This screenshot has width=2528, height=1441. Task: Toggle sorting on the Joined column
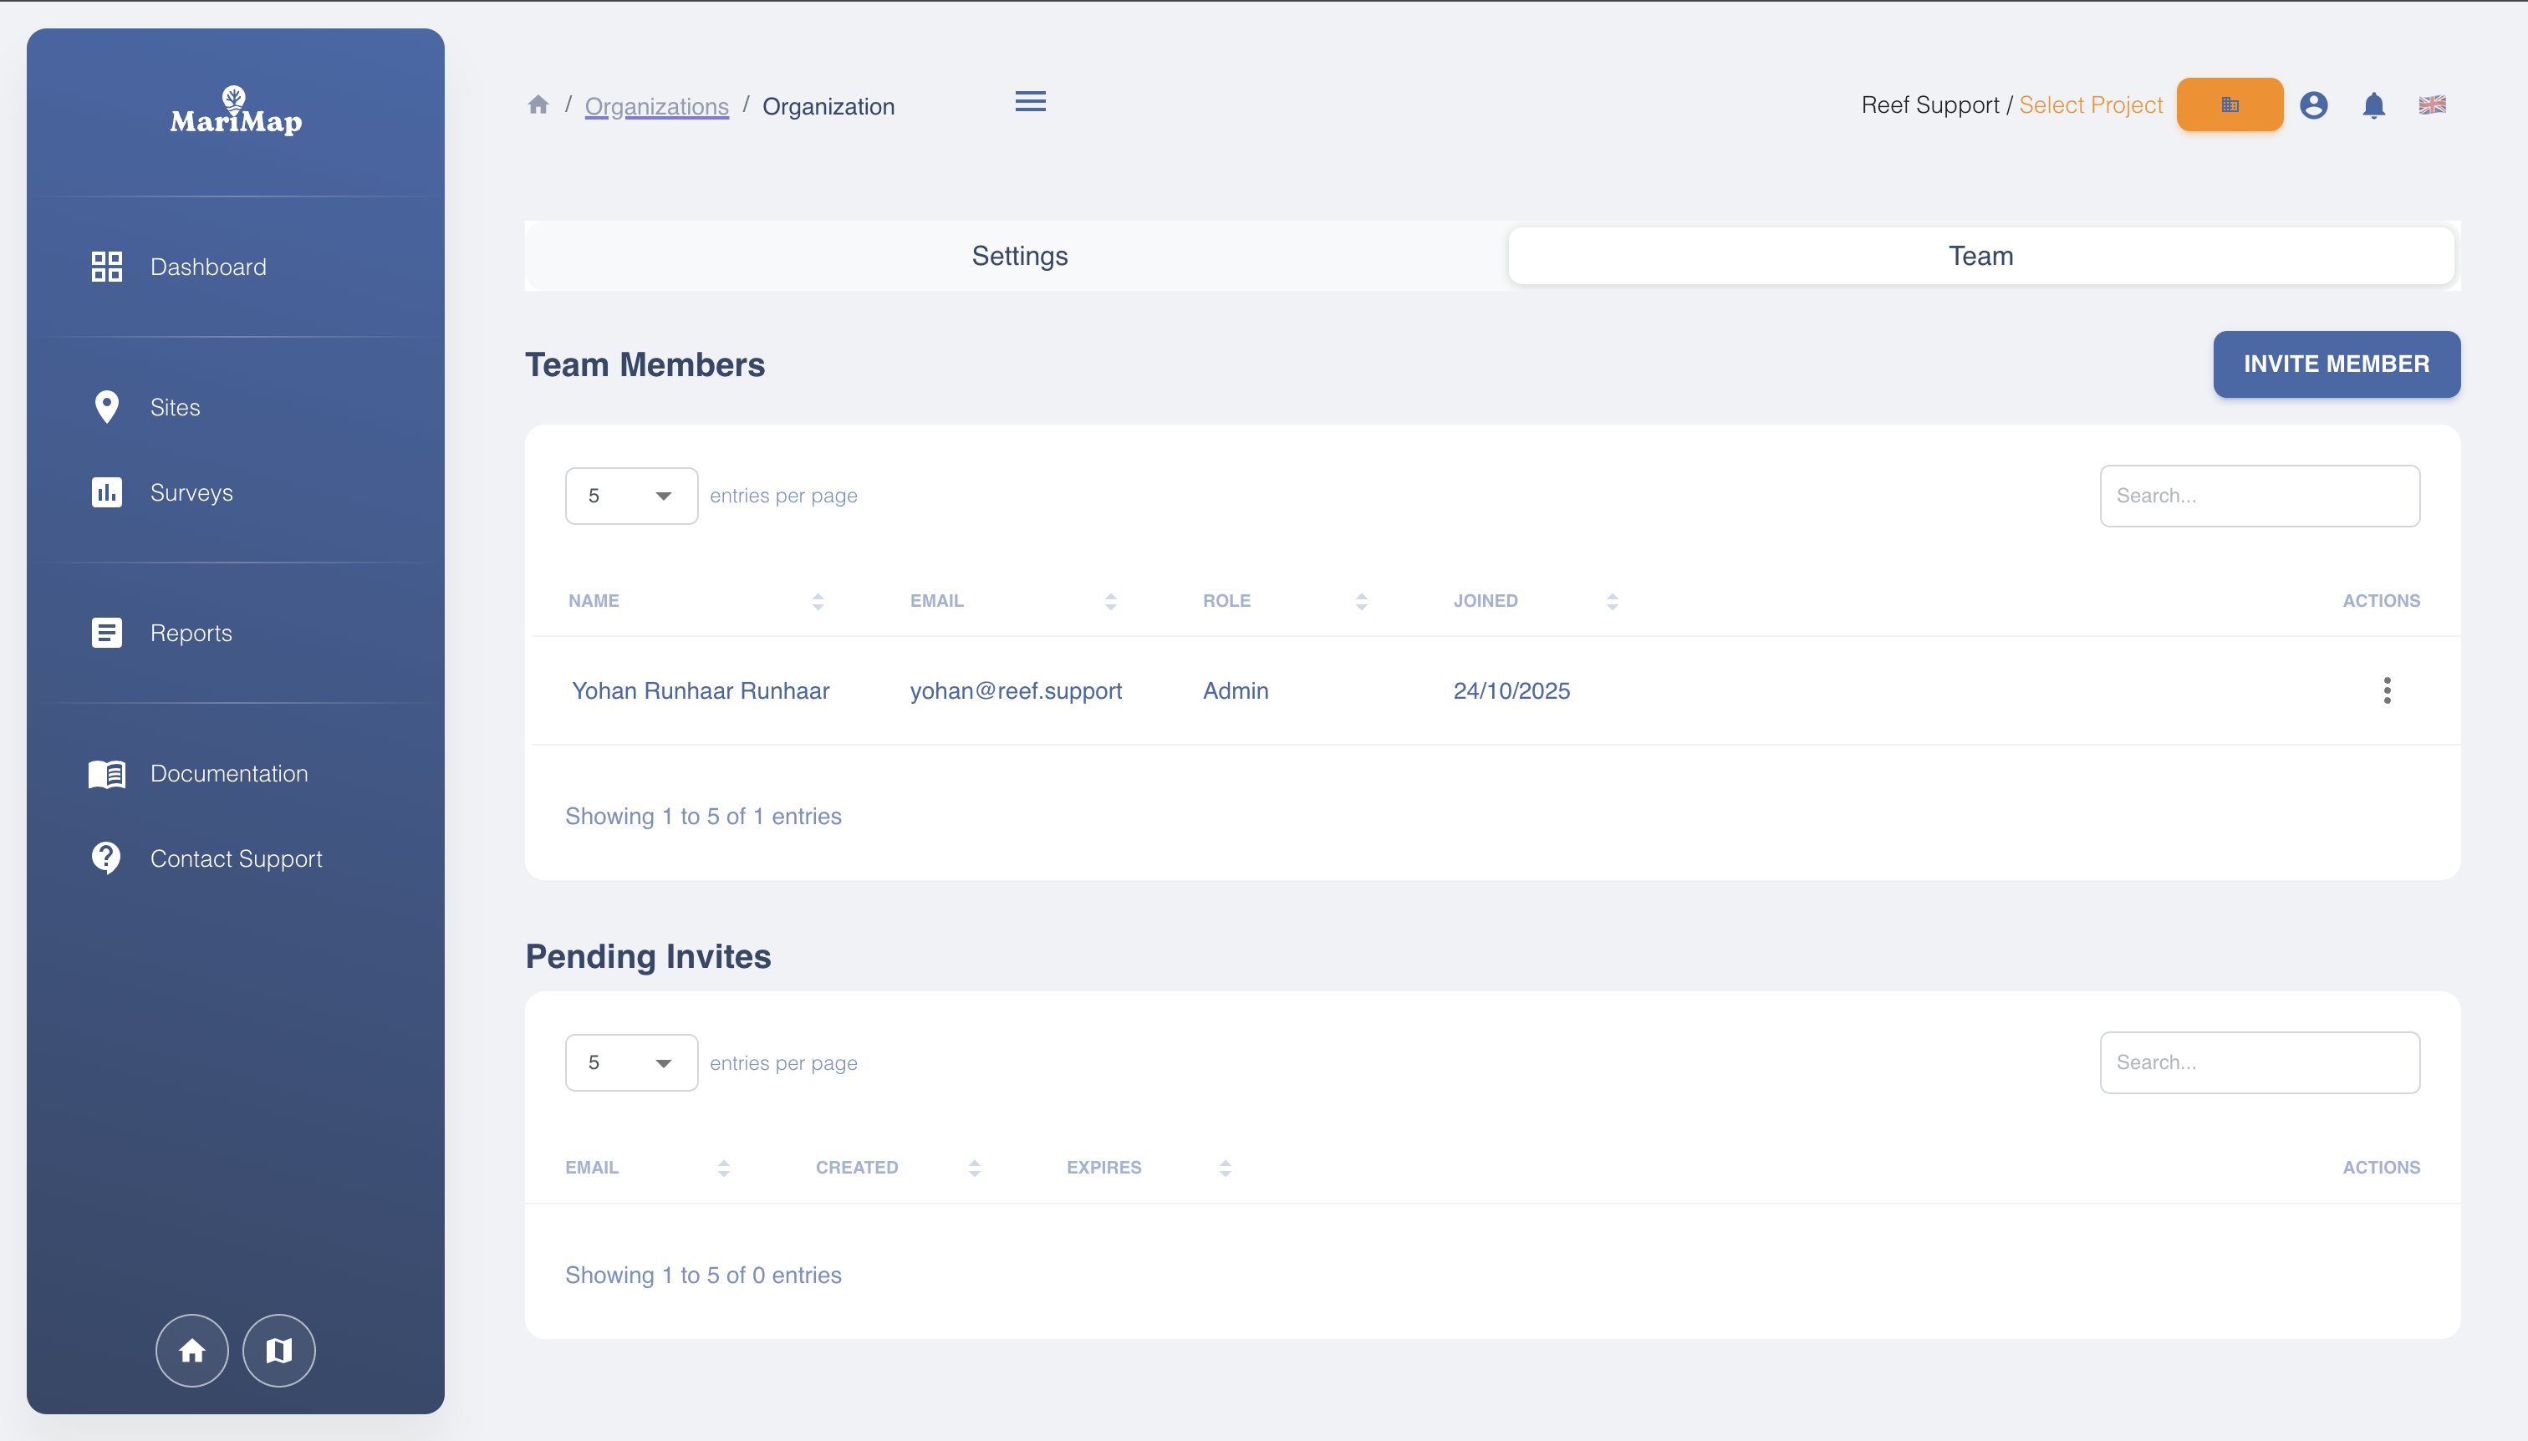click(x=1613, y=601)
